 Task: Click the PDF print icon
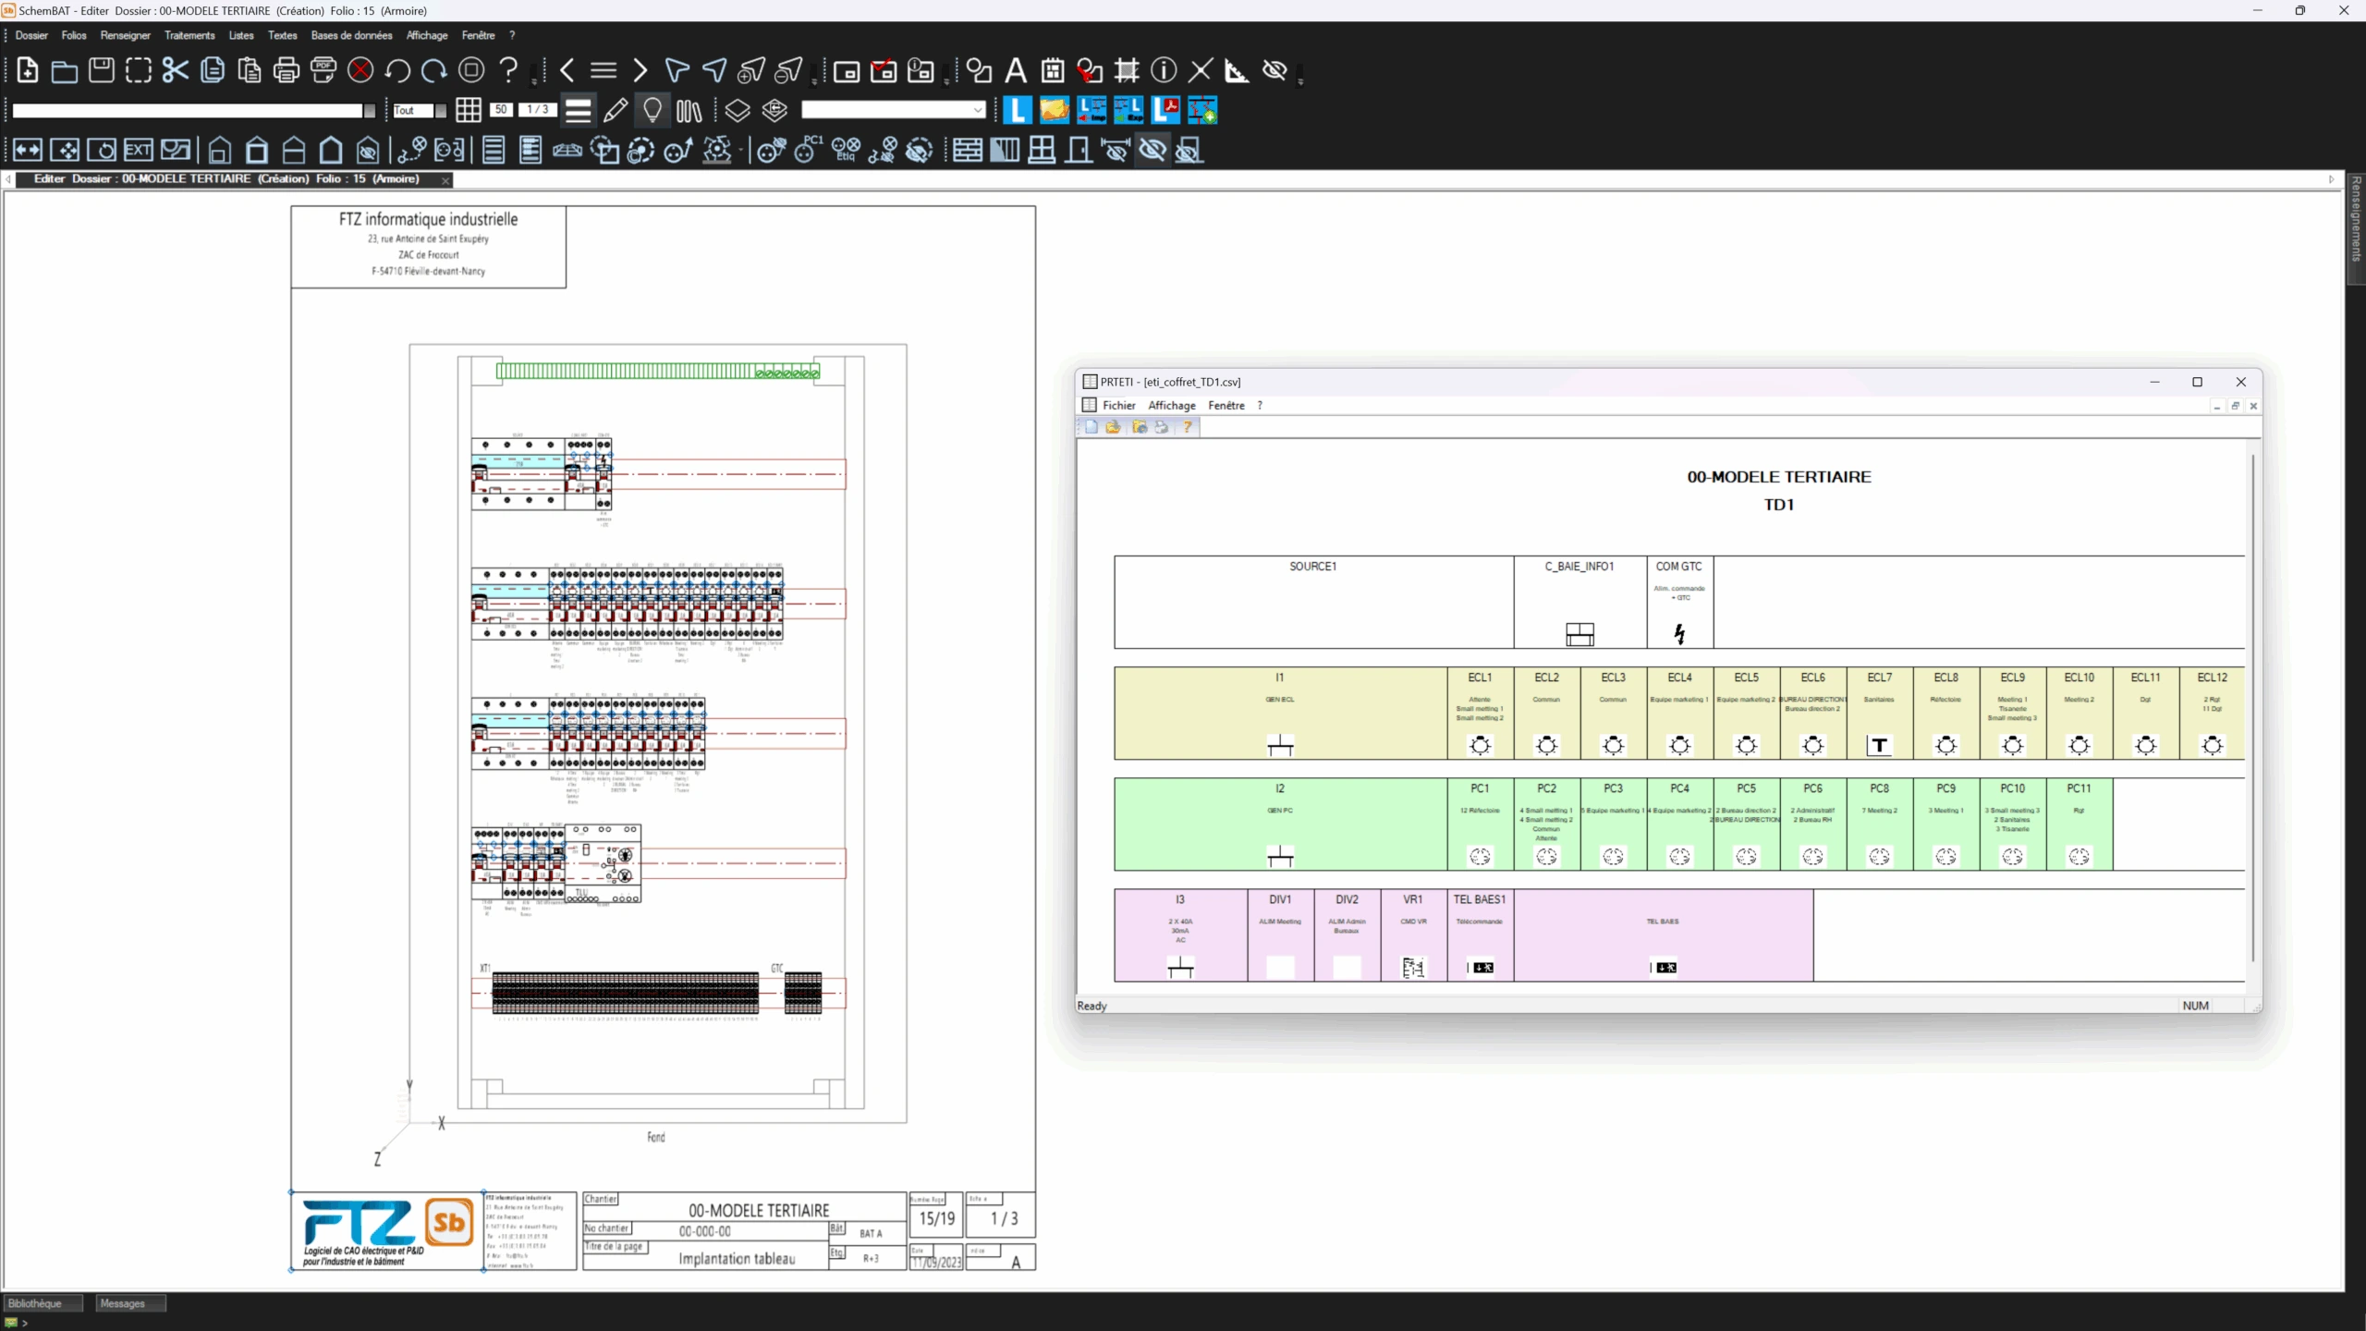tap(323, 70)
